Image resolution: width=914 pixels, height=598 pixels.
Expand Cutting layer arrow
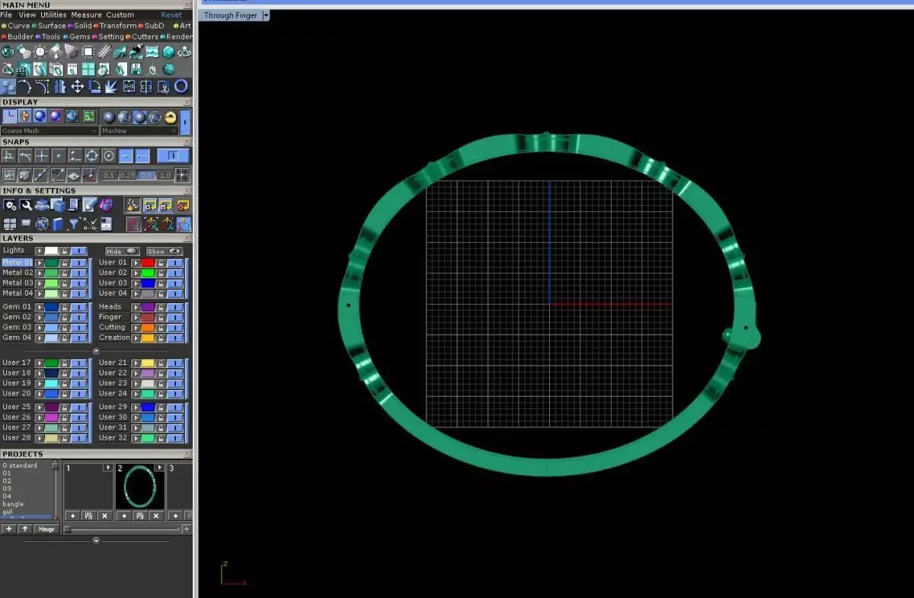[x=136, y=328]
